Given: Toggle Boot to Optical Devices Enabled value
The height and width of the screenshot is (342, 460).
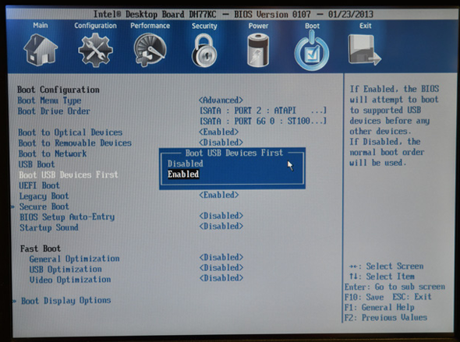Looking at the screenshot, I should tap(218, 132).
